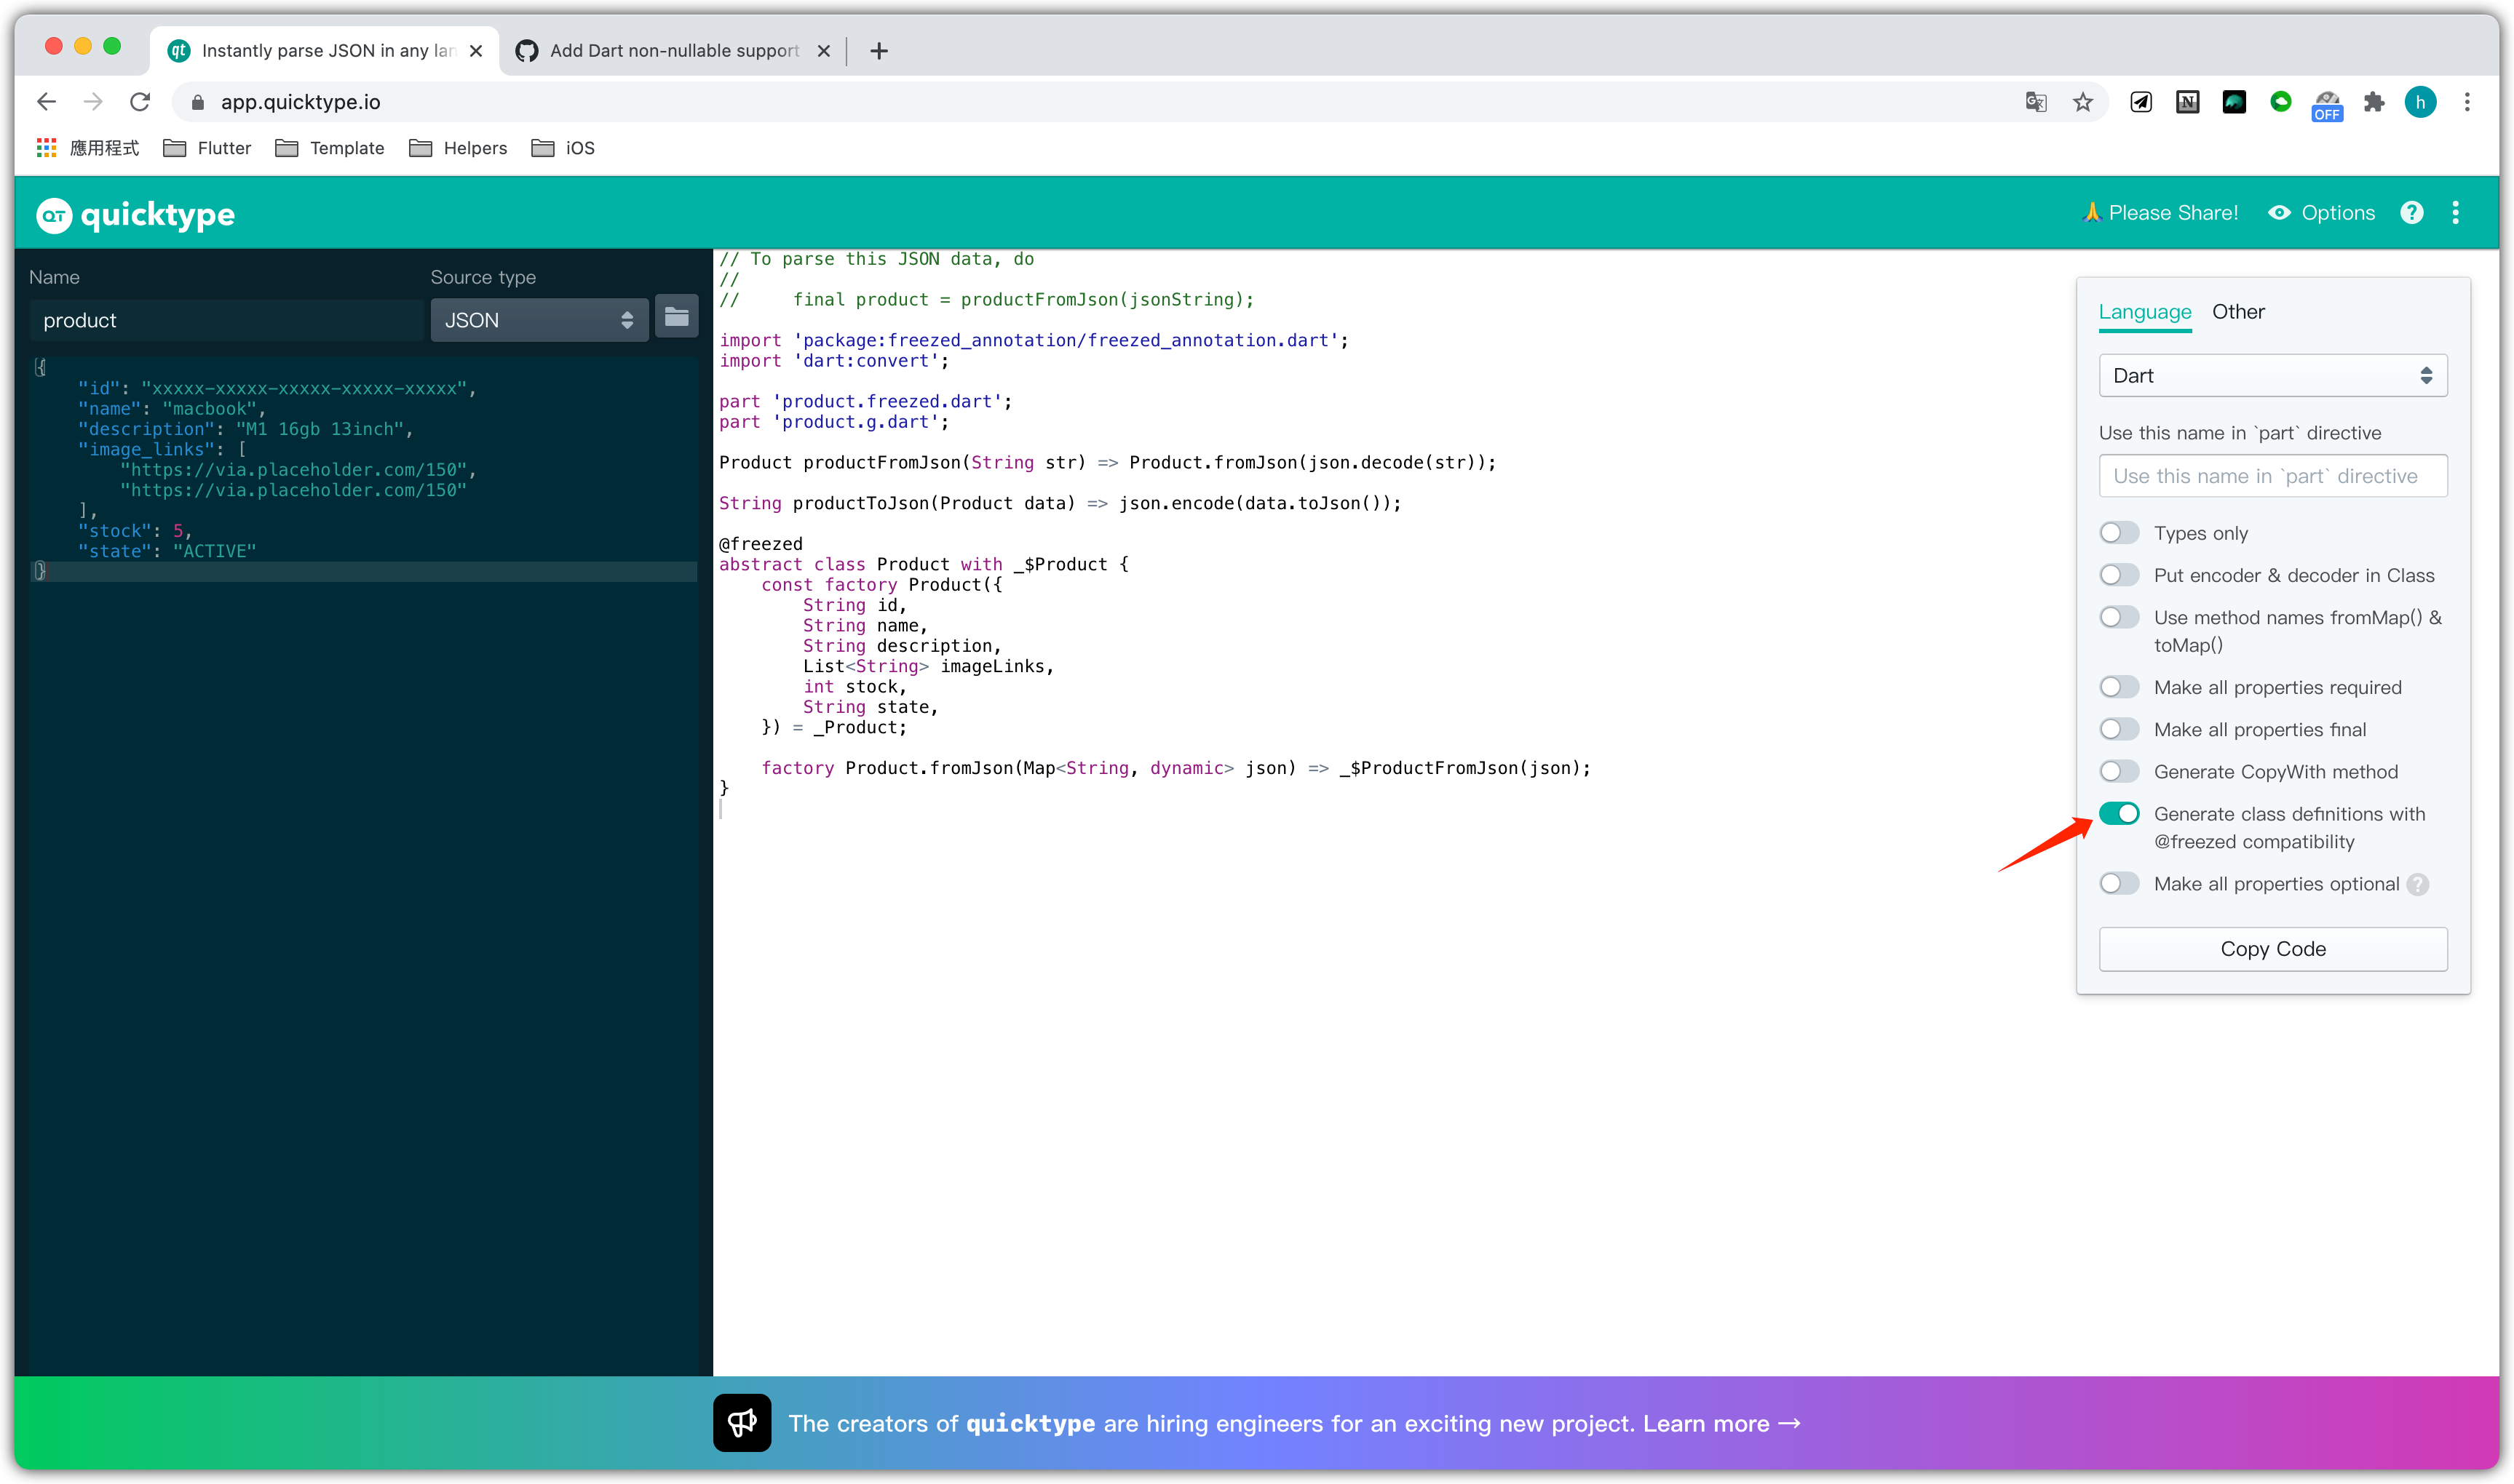Turn off @freezed compatibility toggle
Screen dimensions: 2514x1484
(2119, 814)
